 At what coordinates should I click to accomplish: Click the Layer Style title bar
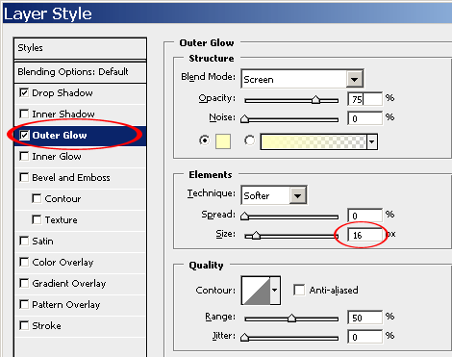(227, 13)
